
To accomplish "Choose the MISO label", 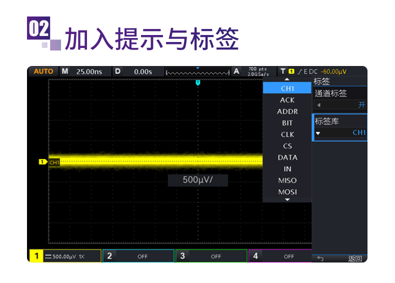I will coord(287,180).
